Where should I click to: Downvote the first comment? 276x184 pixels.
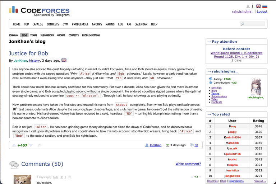pyautogui.click(x=200, y=177)
